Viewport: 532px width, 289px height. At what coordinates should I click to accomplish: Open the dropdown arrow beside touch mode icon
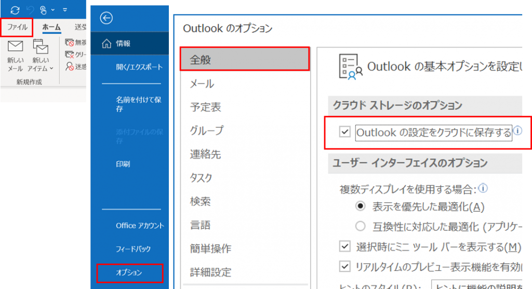pyautogui.click(x=53, y=10)
